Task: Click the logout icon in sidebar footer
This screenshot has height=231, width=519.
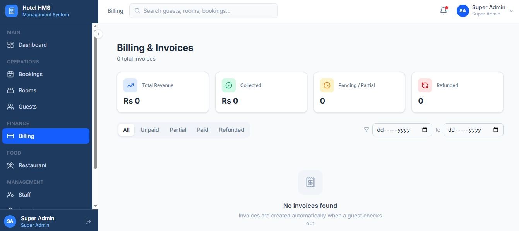Action: pos(88,221)
